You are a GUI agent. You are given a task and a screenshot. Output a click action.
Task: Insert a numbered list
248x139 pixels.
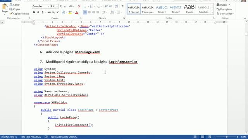(91, 6)
